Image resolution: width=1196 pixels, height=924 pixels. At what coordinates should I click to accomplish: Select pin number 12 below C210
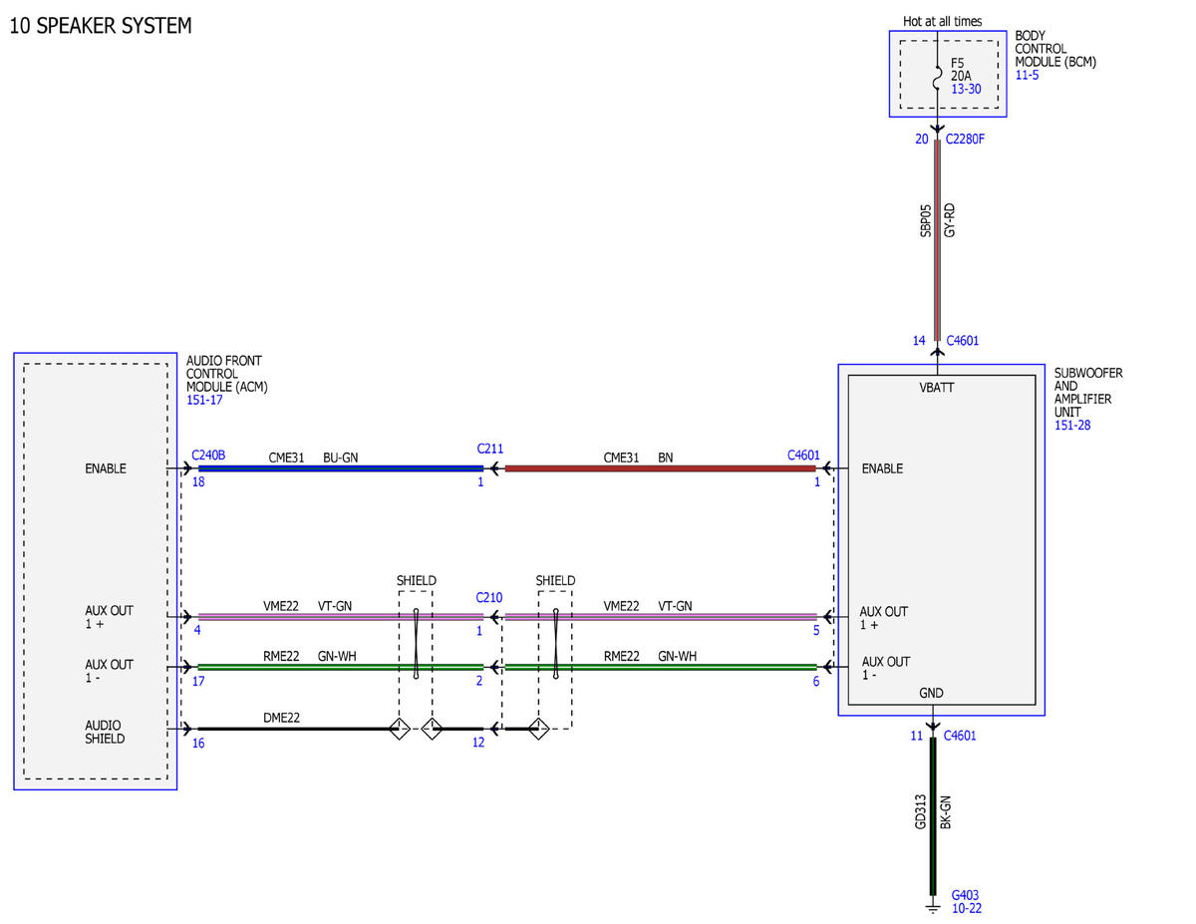pos(478,743)
